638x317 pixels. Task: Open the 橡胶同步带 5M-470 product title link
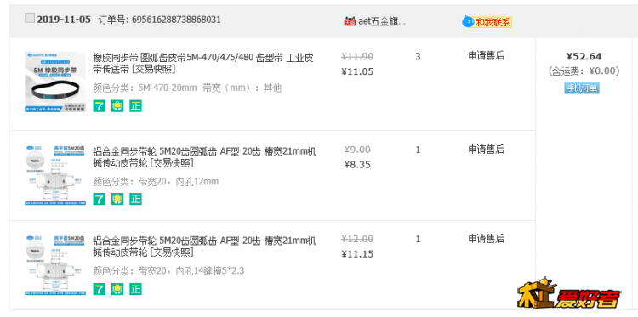tap(203, 64)
